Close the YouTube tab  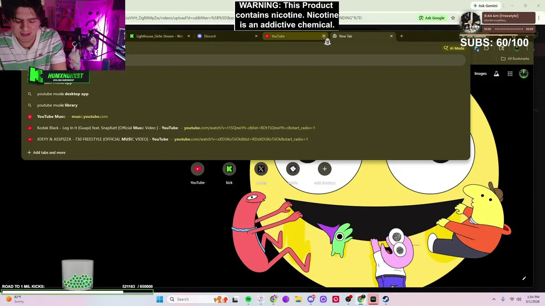tap(324, 36)
